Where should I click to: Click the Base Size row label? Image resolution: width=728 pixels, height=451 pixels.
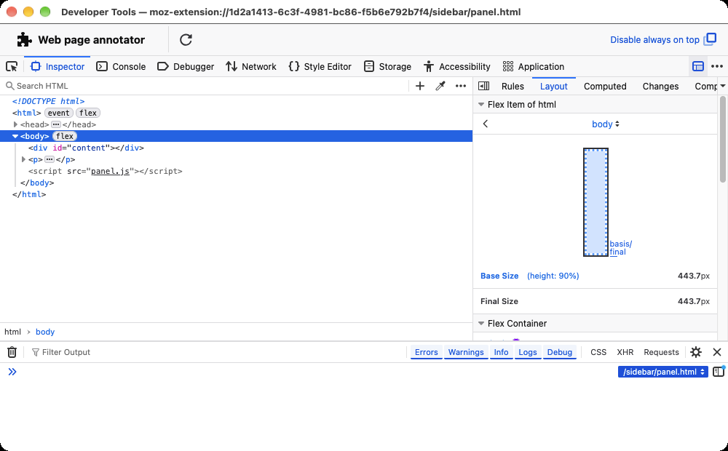(499, 276)
